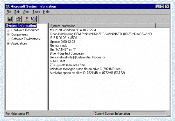The width and height of the screenshot is (175, 121).
Task: Maximize the System Information window
Action: click(x=162, y=7)
